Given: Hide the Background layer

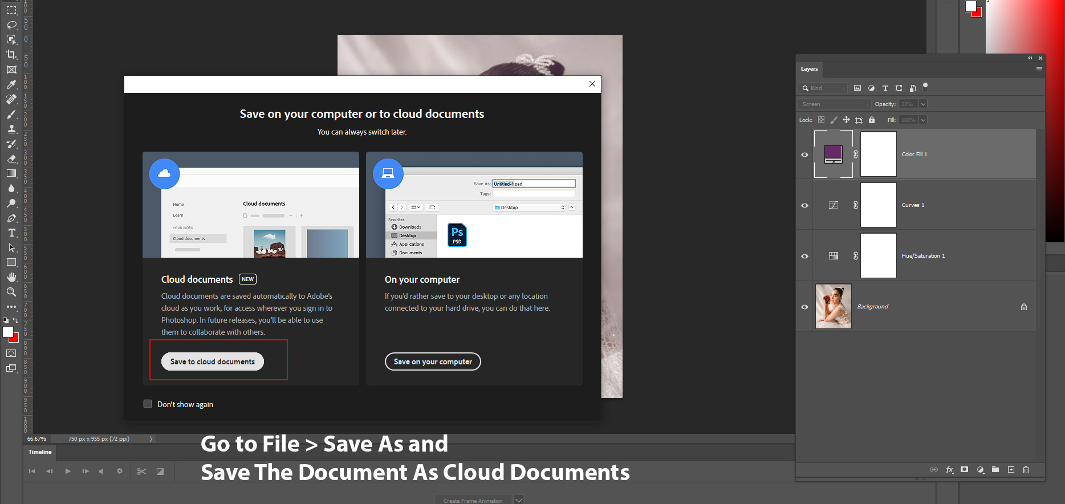Looking at the screenshot, I should tap(804, 307).
